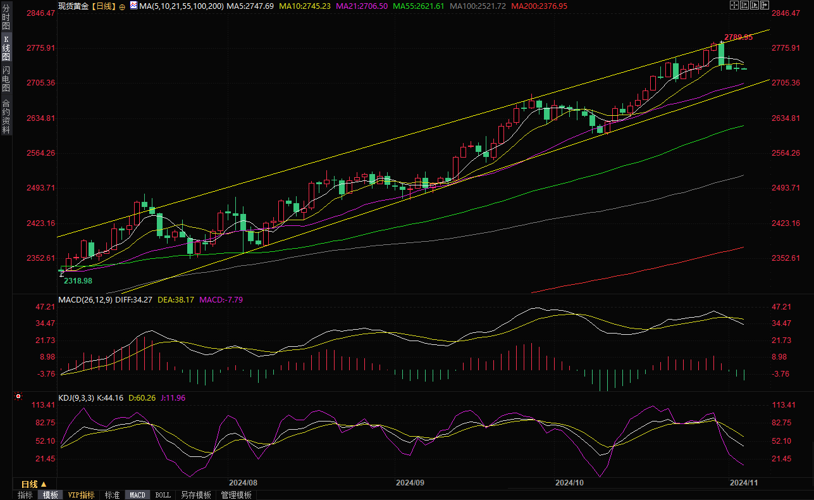Click the circled plus icon beside 日线 title
Screen dimensions: 814x500
pos(122,6)
